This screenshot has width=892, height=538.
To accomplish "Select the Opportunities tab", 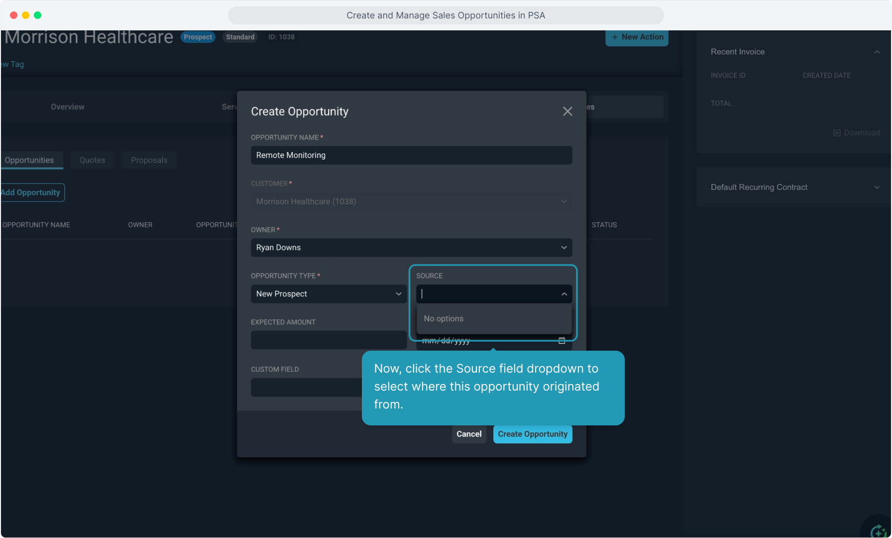I will click(x=29, y=160).
